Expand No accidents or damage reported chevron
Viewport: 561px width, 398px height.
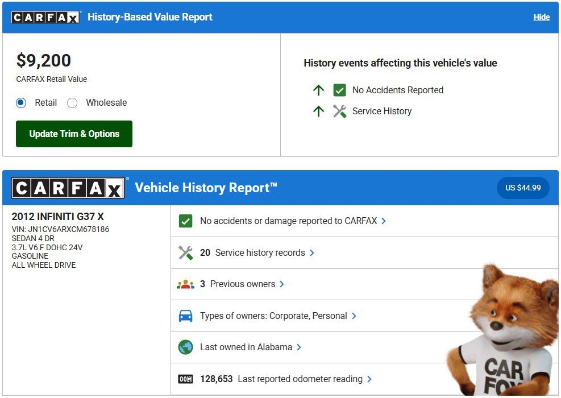pyautogui.click(x=384, y=221)
